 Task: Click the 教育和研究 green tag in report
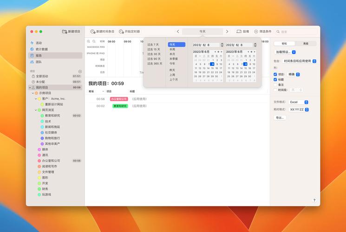[120, 106]
